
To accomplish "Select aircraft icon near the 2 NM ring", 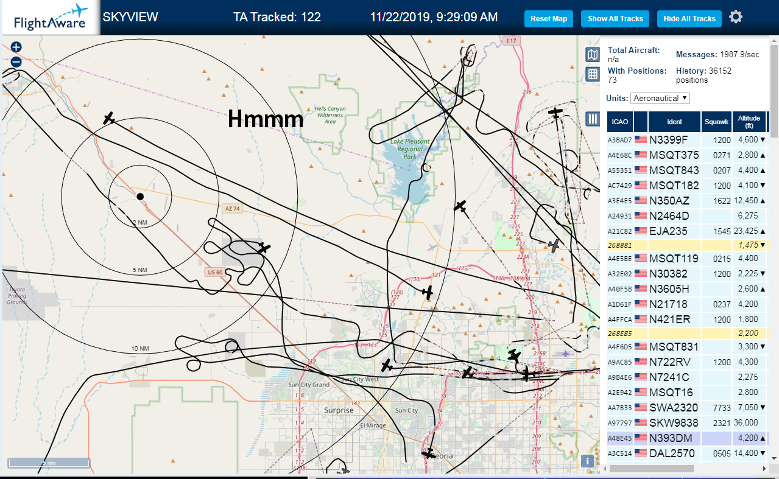I will point(109,118).
